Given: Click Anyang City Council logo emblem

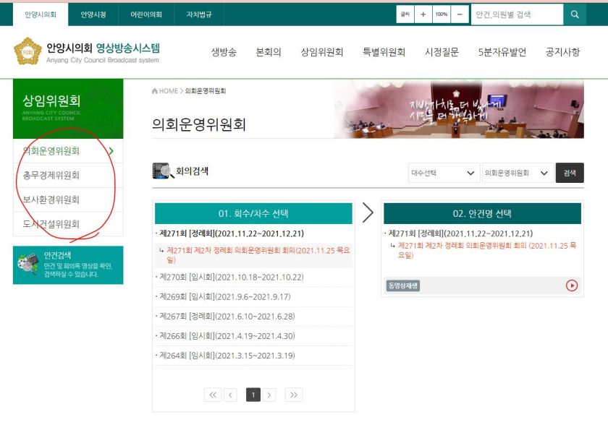Looking at the screenshot, I should 28,51.
